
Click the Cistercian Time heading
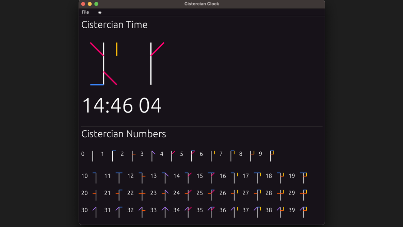pos(114,25)
